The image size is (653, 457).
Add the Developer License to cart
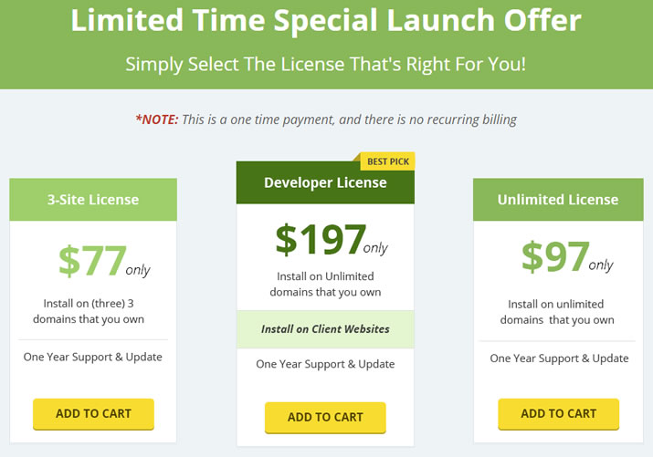click(325, 417)
